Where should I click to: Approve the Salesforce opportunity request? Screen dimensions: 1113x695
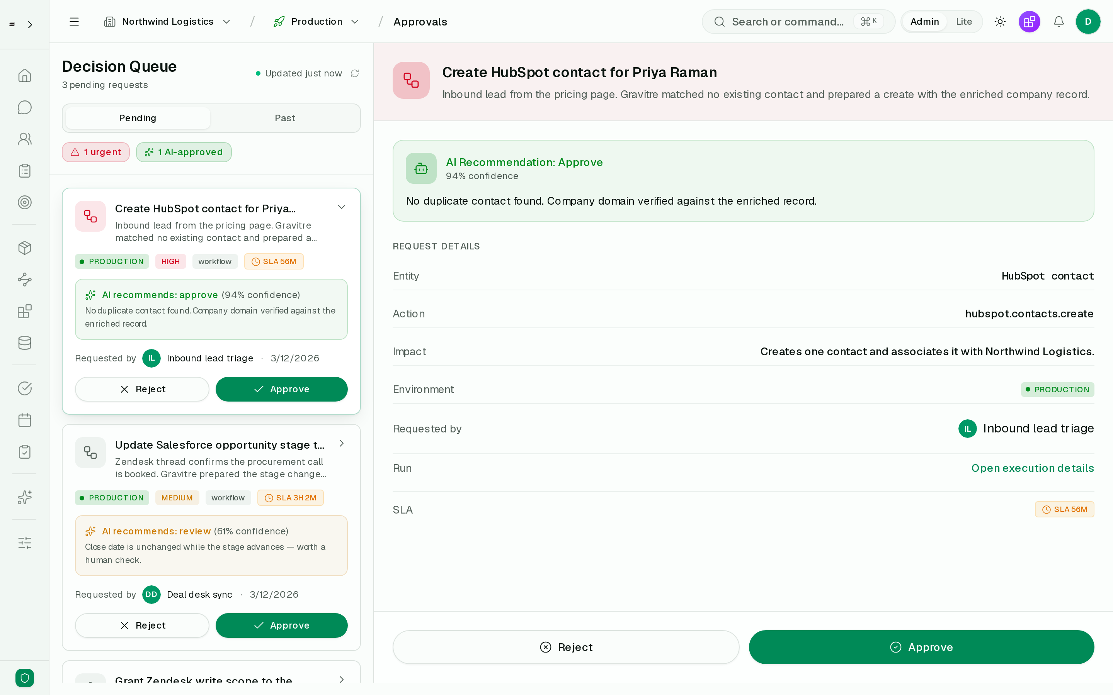[x=281, y=625]
